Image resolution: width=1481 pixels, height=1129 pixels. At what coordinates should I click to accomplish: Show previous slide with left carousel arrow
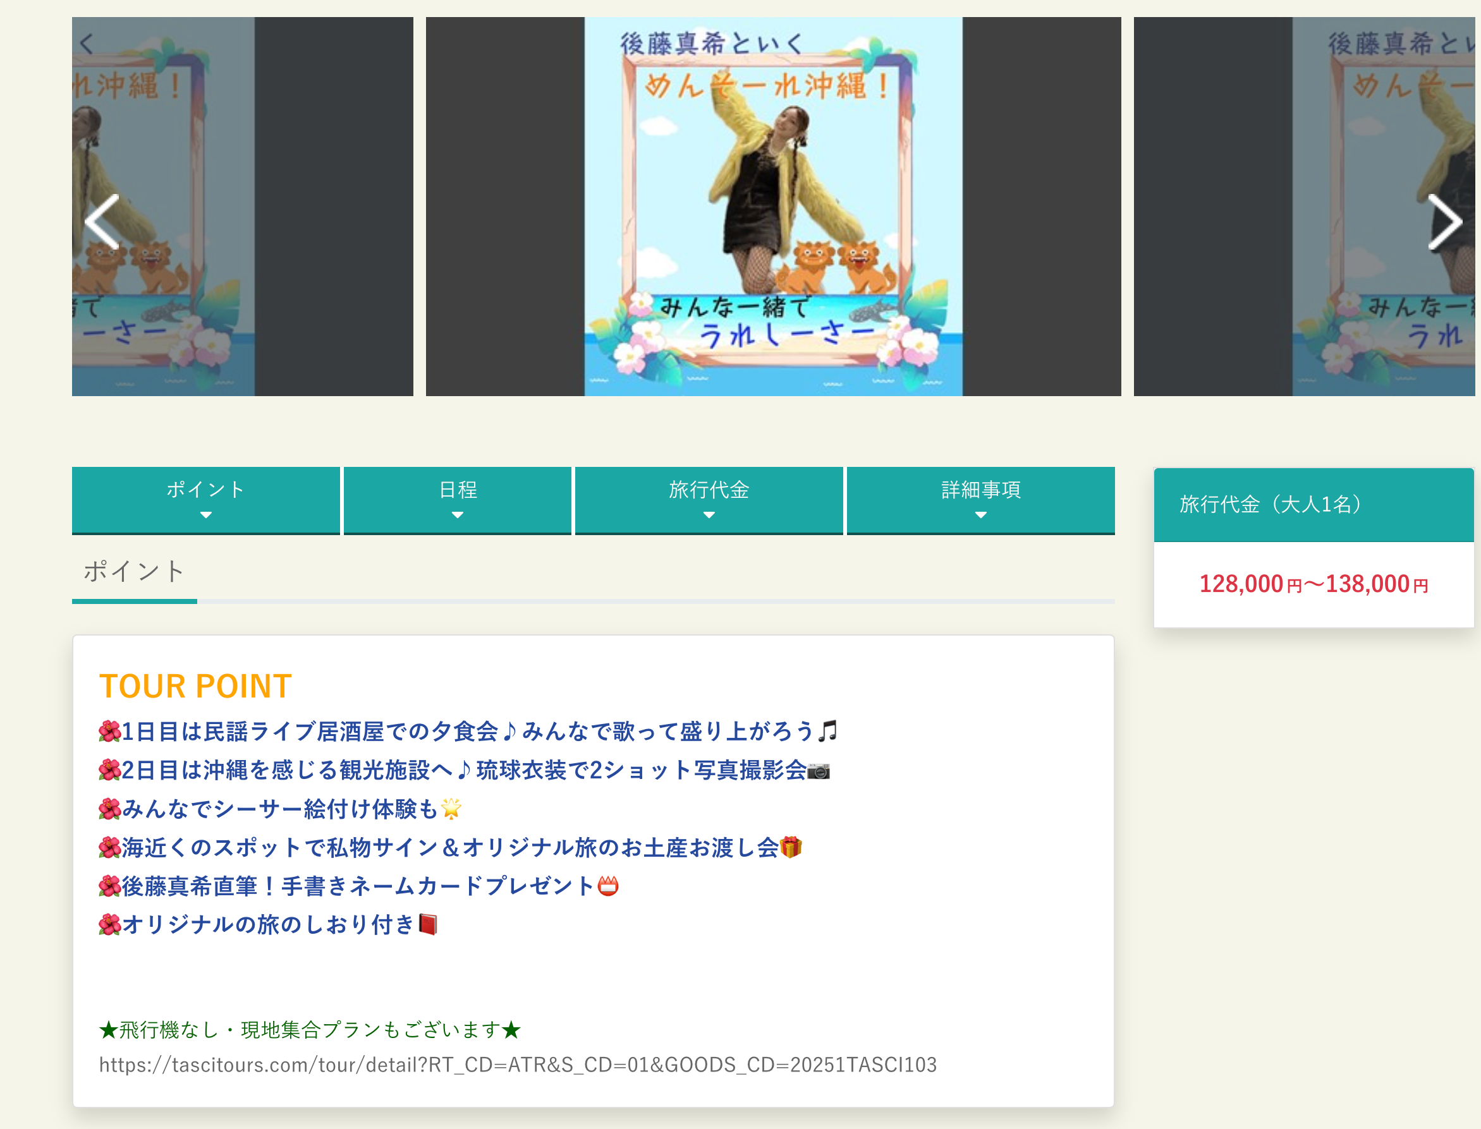click(102, 222)
